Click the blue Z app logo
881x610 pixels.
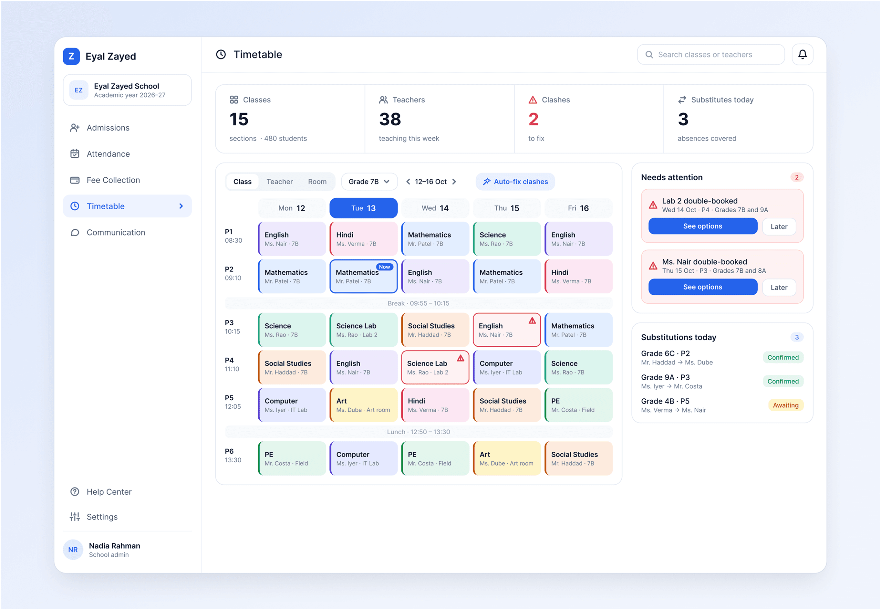pos(71,56)
